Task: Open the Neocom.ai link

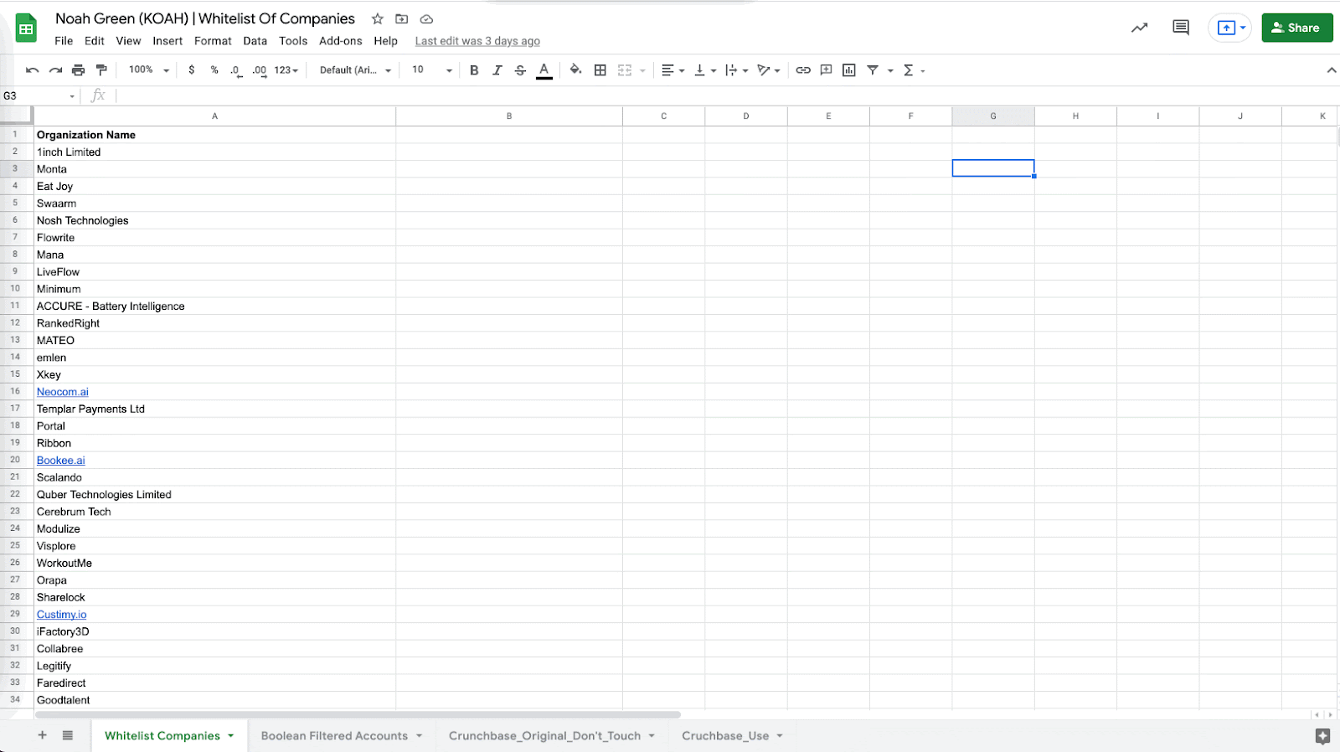Action: tap(63, 392)
